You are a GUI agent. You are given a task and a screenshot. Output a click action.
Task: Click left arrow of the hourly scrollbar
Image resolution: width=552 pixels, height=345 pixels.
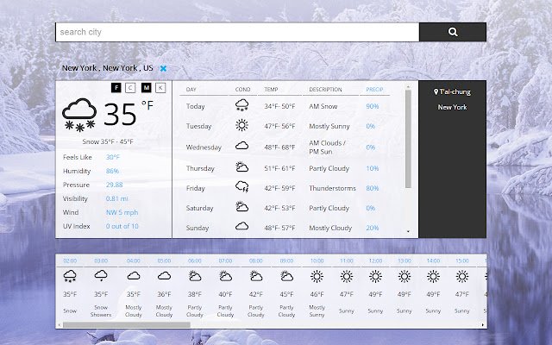(60, 324)
